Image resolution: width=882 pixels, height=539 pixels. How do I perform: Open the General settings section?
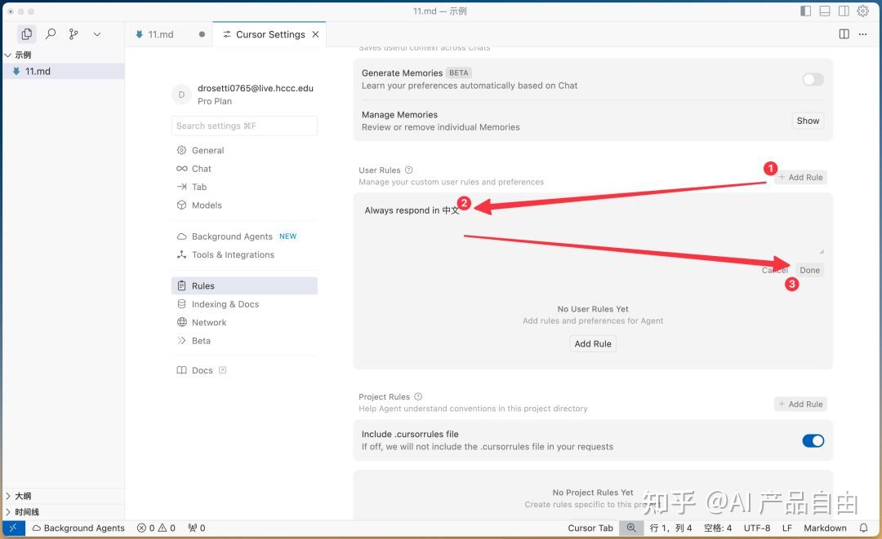point(244,150)
